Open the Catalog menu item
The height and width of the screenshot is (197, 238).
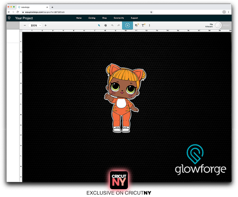click(92, 18)
